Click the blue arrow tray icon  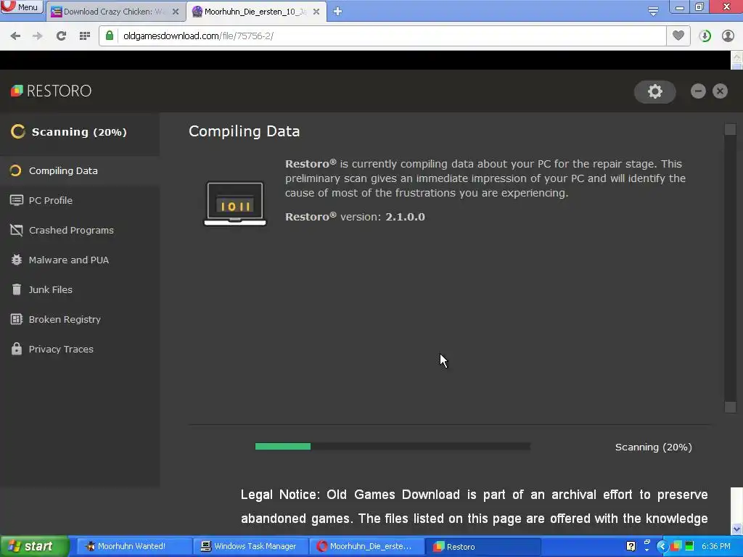pyautogui.click(x=662, y=546)
